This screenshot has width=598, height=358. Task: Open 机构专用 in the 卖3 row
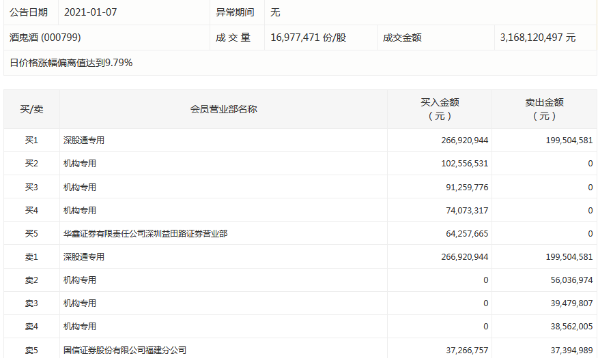pos(80,303)
